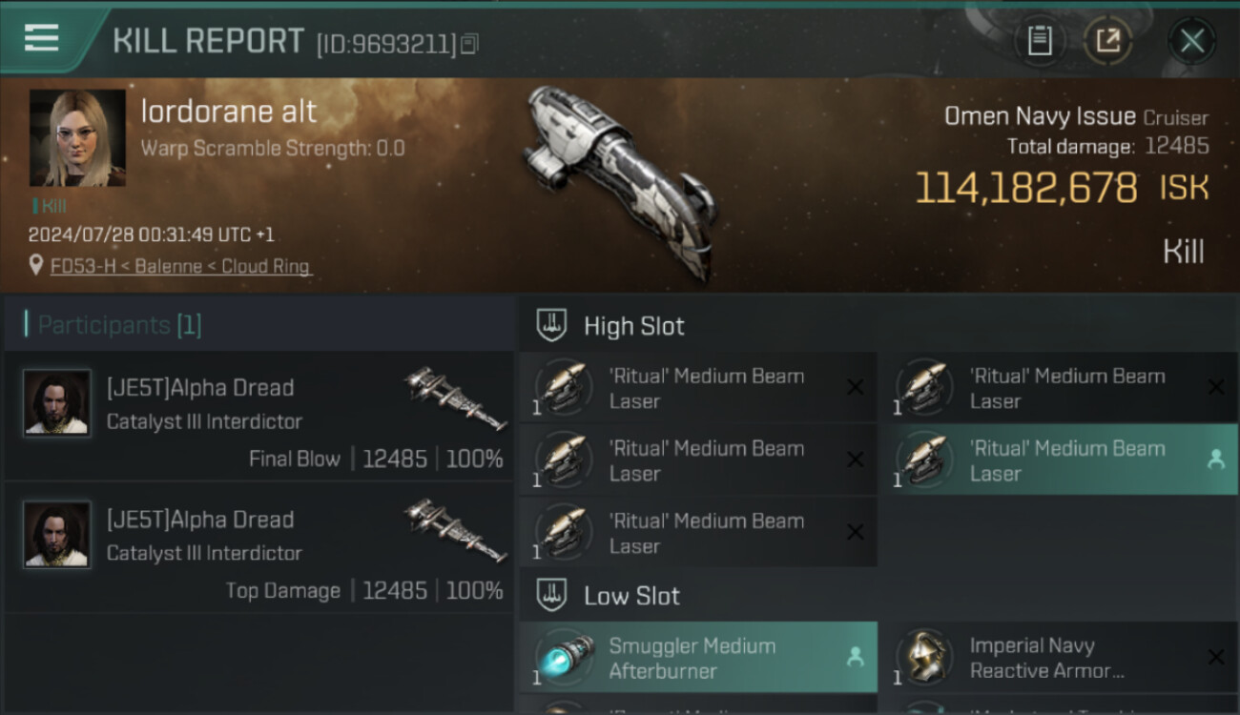This screenshot has height=715, width=1240.
Task: Close the kill report window
Action: tap(1191, 41)
